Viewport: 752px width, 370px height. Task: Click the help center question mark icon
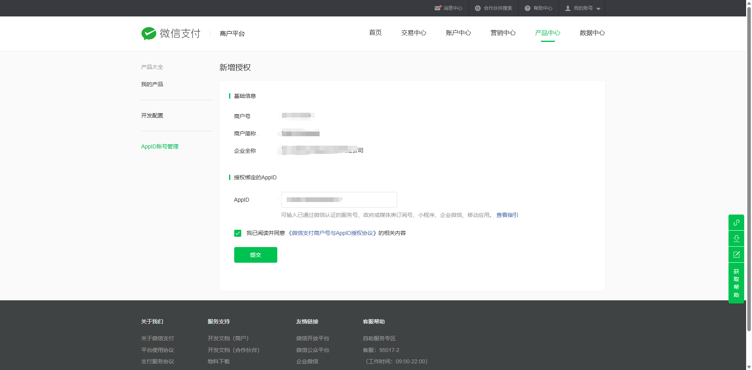pos(527,8)
